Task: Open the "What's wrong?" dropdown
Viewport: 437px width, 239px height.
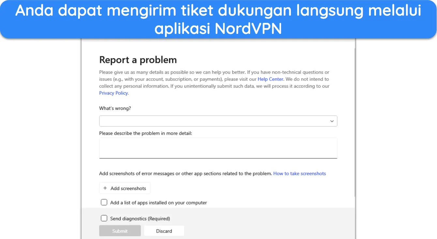Action: point(218,121)
